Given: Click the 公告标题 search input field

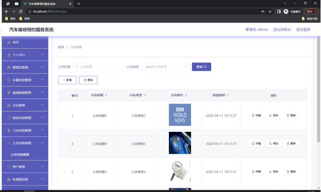Looking at the screenshot, I should point(99,67).
